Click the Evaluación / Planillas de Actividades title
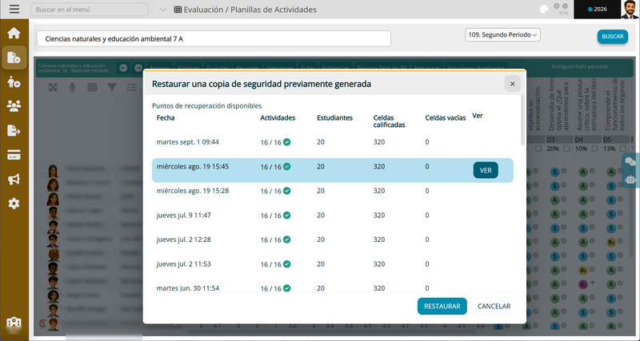Image resolution: width=640 pixels, height=341 pixels. point(250,10)
